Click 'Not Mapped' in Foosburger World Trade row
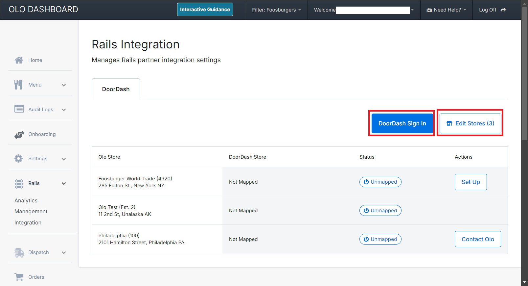The image size is (528, 286). tap(243, 182)
